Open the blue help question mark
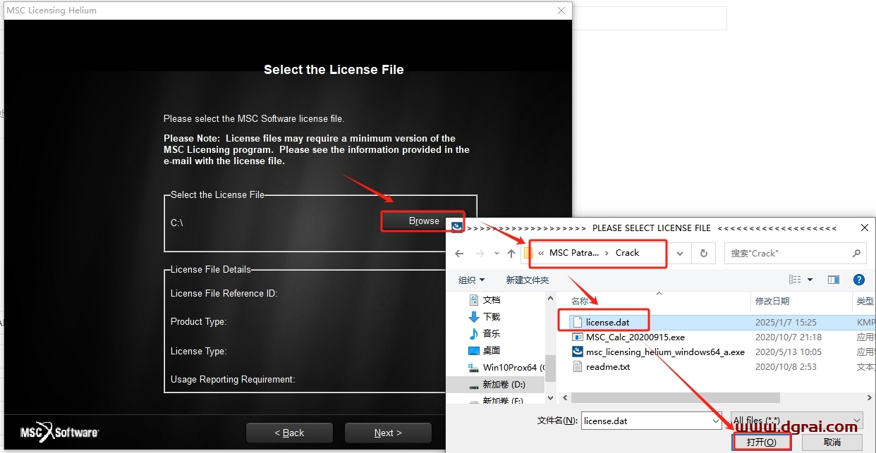The width and height of the screenshot is (876, 453). (858, 280)
